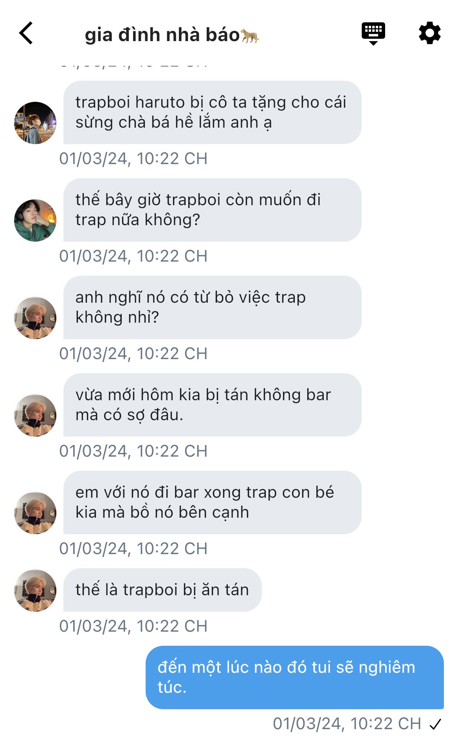Hide keyboard with the keyboard icon

373,34
